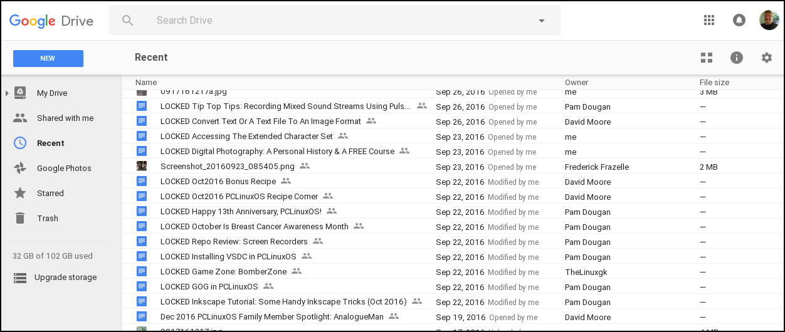Select 'LOCKED Digital Photography' file name
Screen dimensions: 785x332
pos(277,152)
